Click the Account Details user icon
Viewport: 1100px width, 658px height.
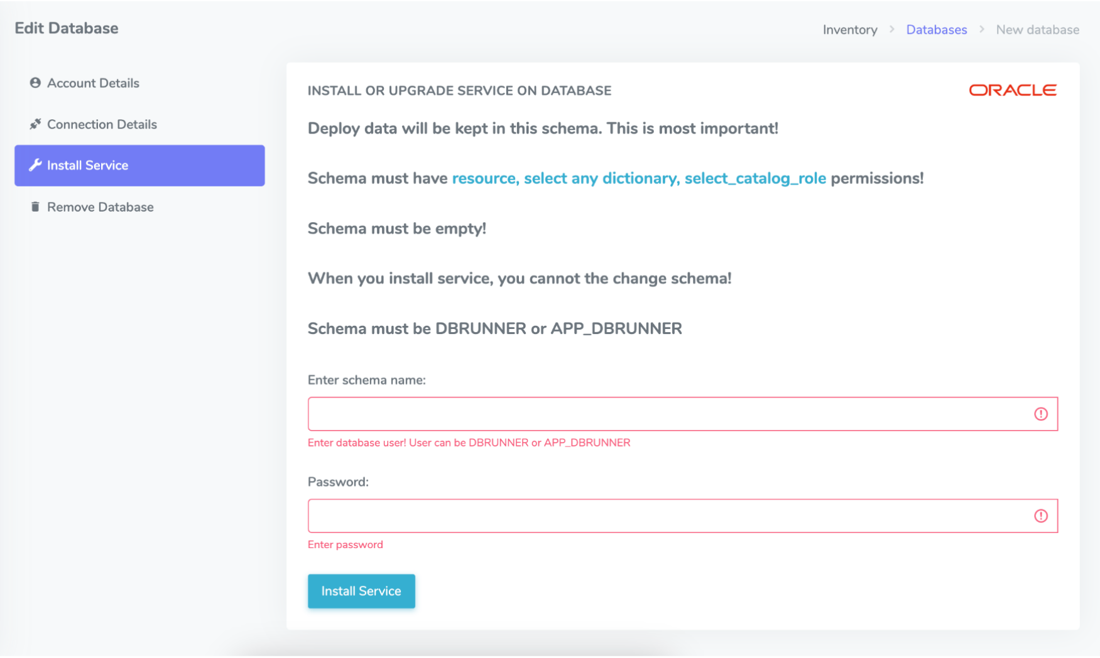pos(35,83)
